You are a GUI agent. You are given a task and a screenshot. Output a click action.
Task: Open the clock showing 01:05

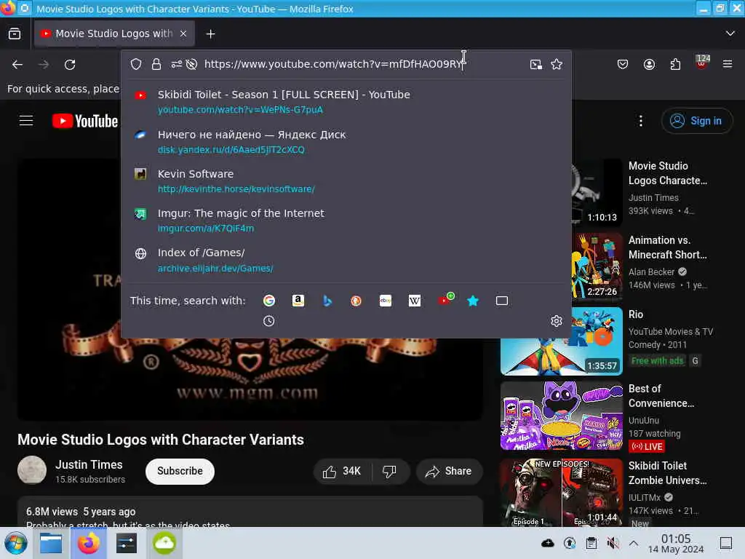(676, 543)
